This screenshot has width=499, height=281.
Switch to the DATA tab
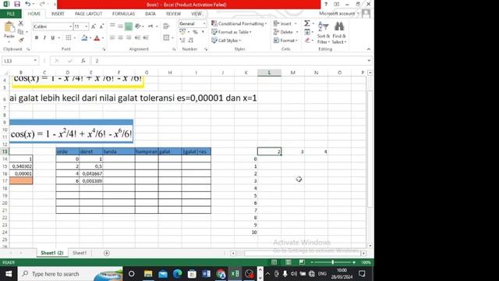[x=150, y=14]
